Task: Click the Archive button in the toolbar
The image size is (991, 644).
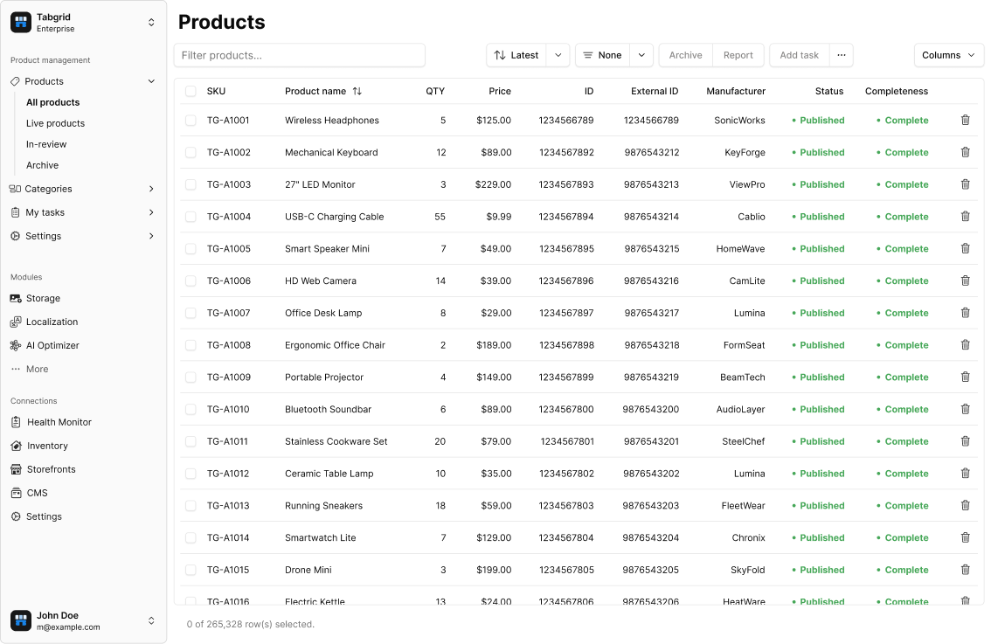Action: 685,54
